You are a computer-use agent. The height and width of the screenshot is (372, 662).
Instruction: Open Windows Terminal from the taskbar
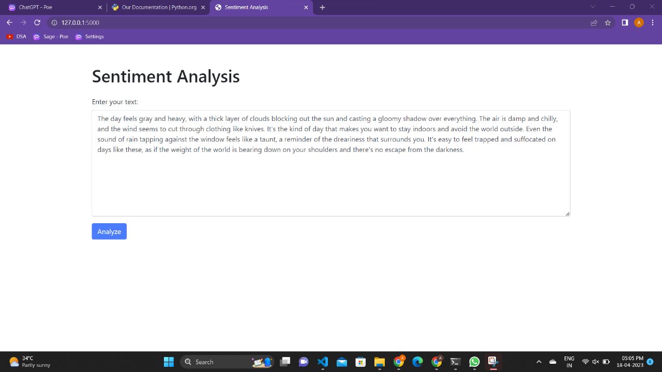(455, 362)
